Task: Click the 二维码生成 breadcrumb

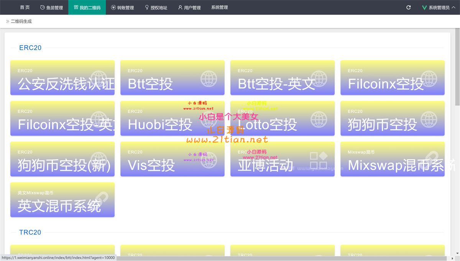Action: click(21, 21)
